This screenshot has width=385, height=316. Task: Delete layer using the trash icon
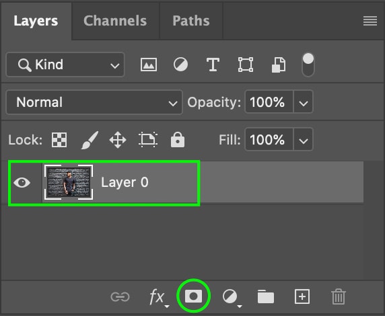tap(339, 297)
